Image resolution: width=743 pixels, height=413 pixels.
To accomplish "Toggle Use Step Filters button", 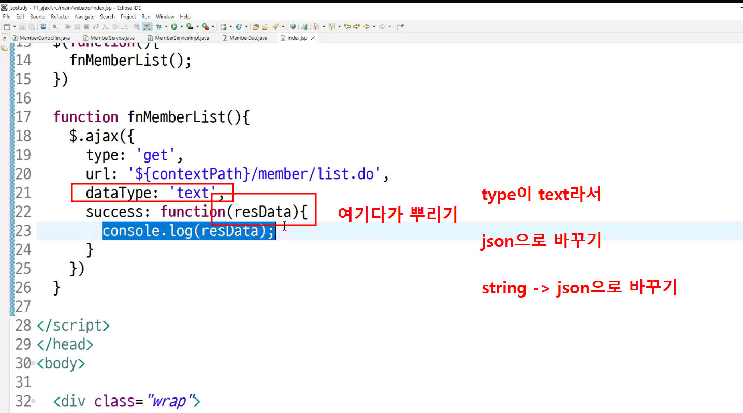I will click(x=147, y=27).
